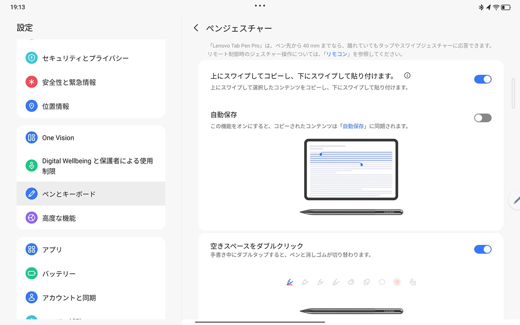The height and width of the screenshot is (325, 520).
Task: Tap the gesture navigation bar at bottom
Action: coord(260,322)
